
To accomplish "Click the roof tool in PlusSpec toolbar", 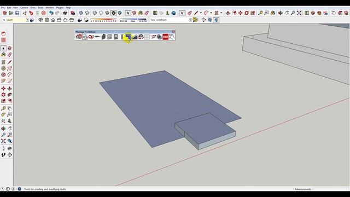I will [128, 37].
